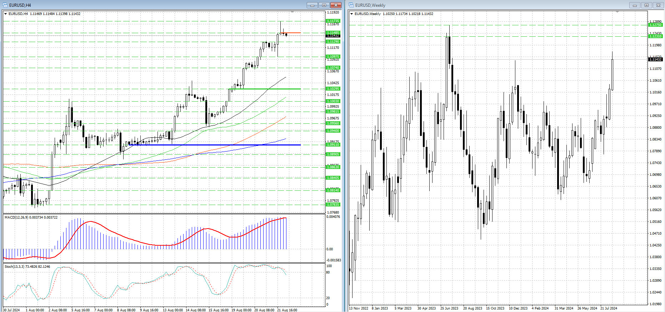Click the 1.10740 green price label
This screenshot has height=312, width=665.
(333, 68)
